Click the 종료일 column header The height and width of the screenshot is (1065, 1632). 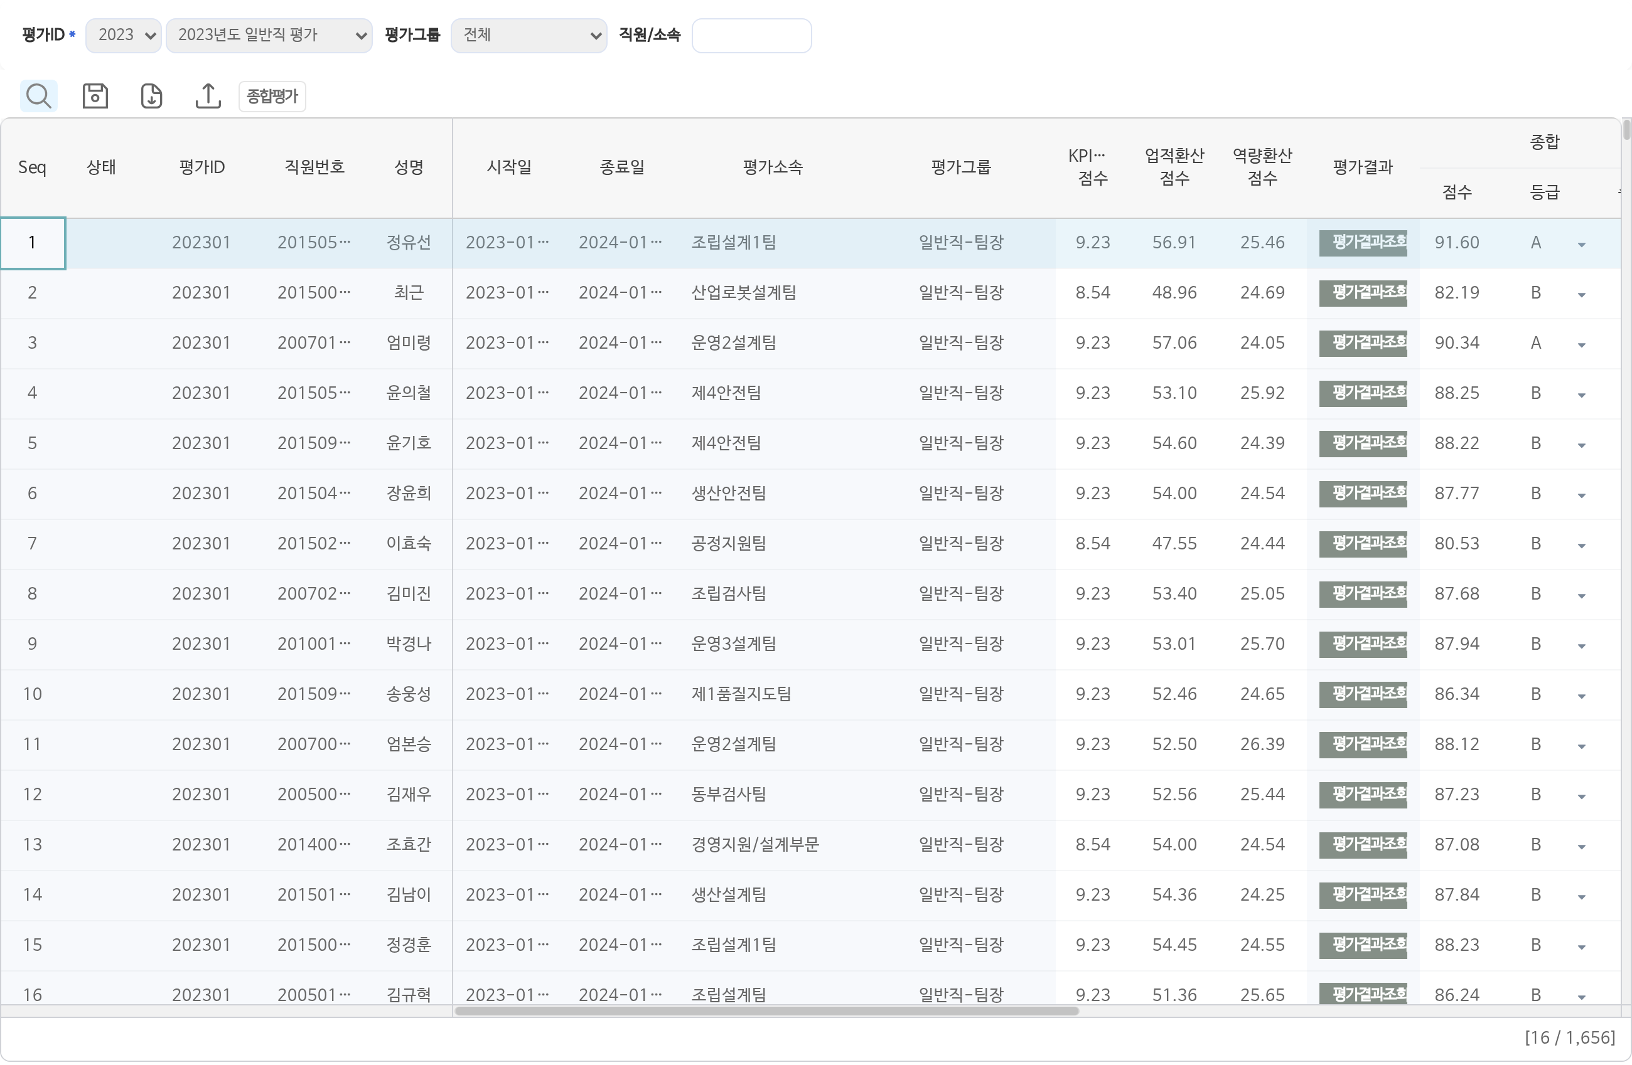(x=622, y=167)
